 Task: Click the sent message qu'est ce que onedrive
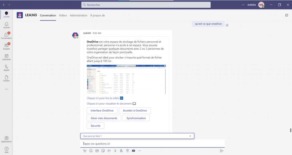208,24
